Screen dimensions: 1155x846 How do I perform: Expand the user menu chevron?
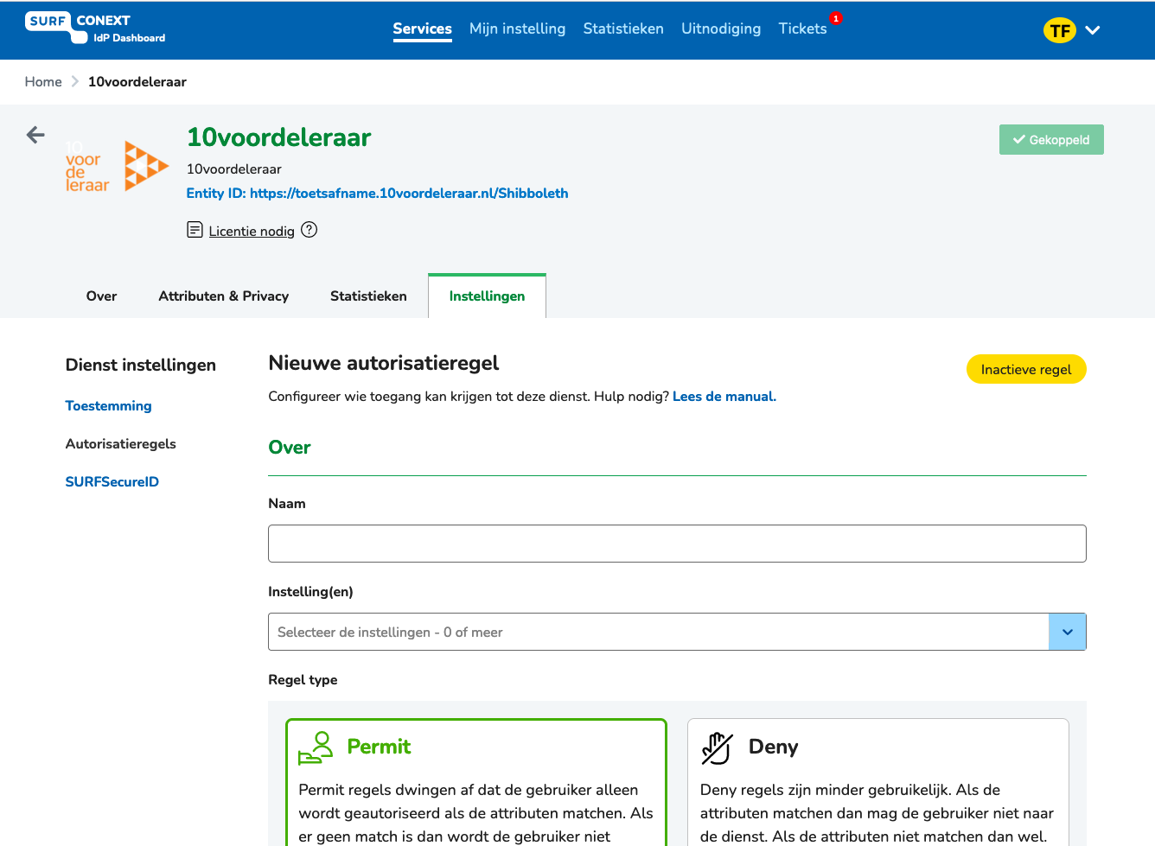tap(1093, 30)
